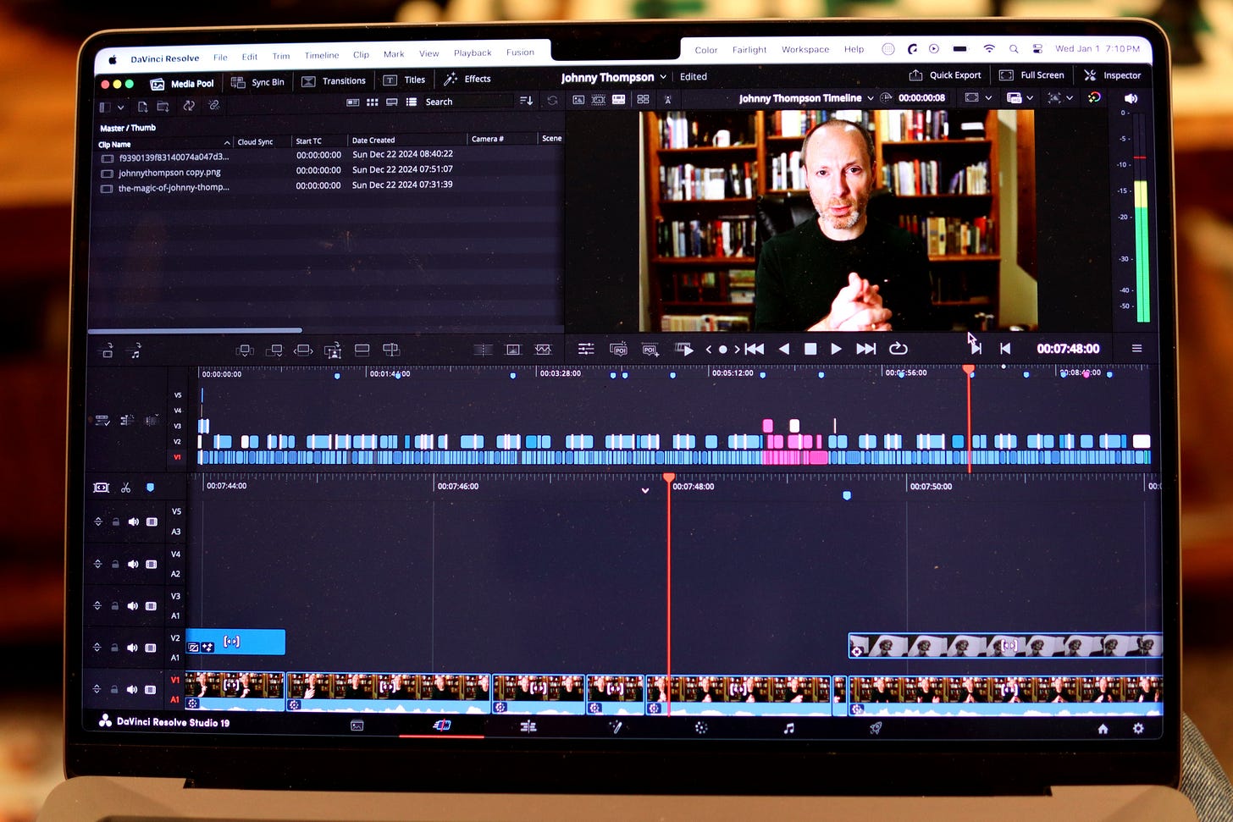This screenshot has height=822, width=1233.
Task: Open the Sync Bin panel
Action: [x=257, y=82]
